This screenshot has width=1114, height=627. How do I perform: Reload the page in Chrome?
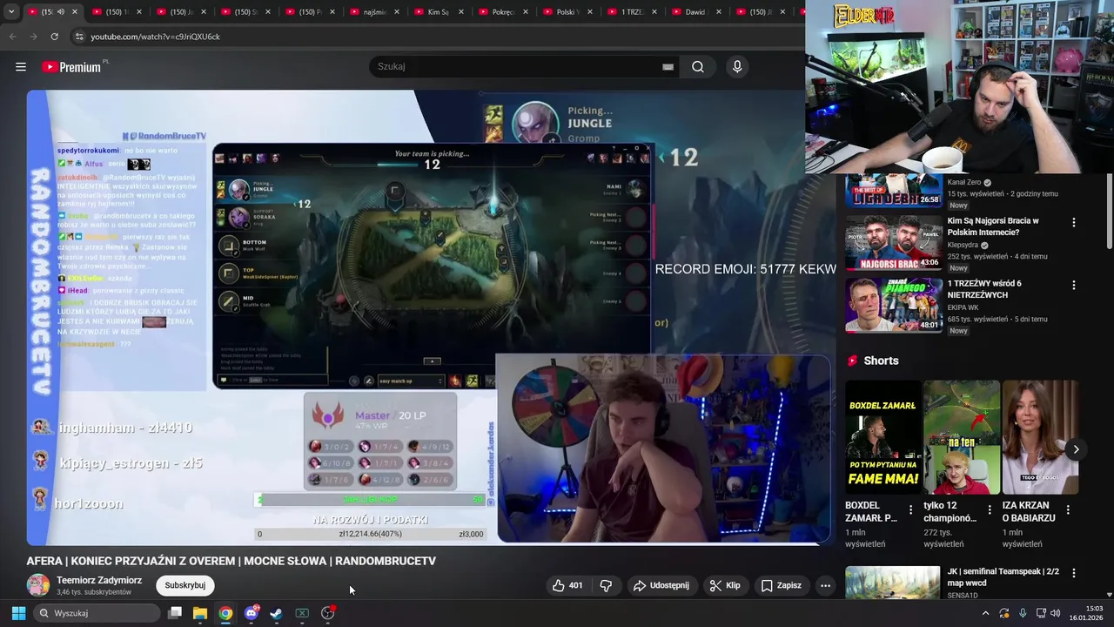tap(54, 37)
